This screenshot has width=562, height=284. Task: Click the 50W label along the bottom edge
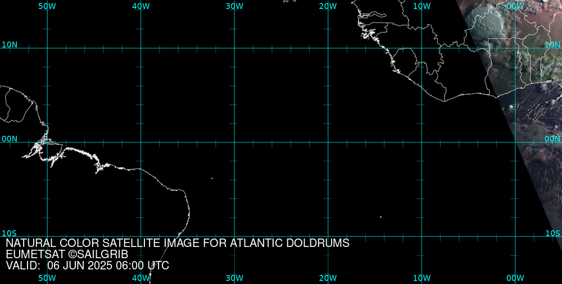pyautogui.click(x=47, y=278)
